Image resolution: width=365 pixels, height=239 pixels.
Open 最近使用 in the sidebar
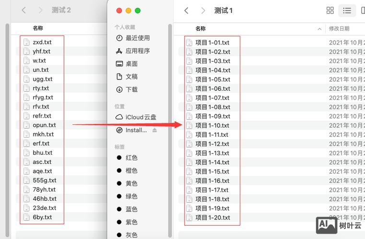click(x=133, y=38)
